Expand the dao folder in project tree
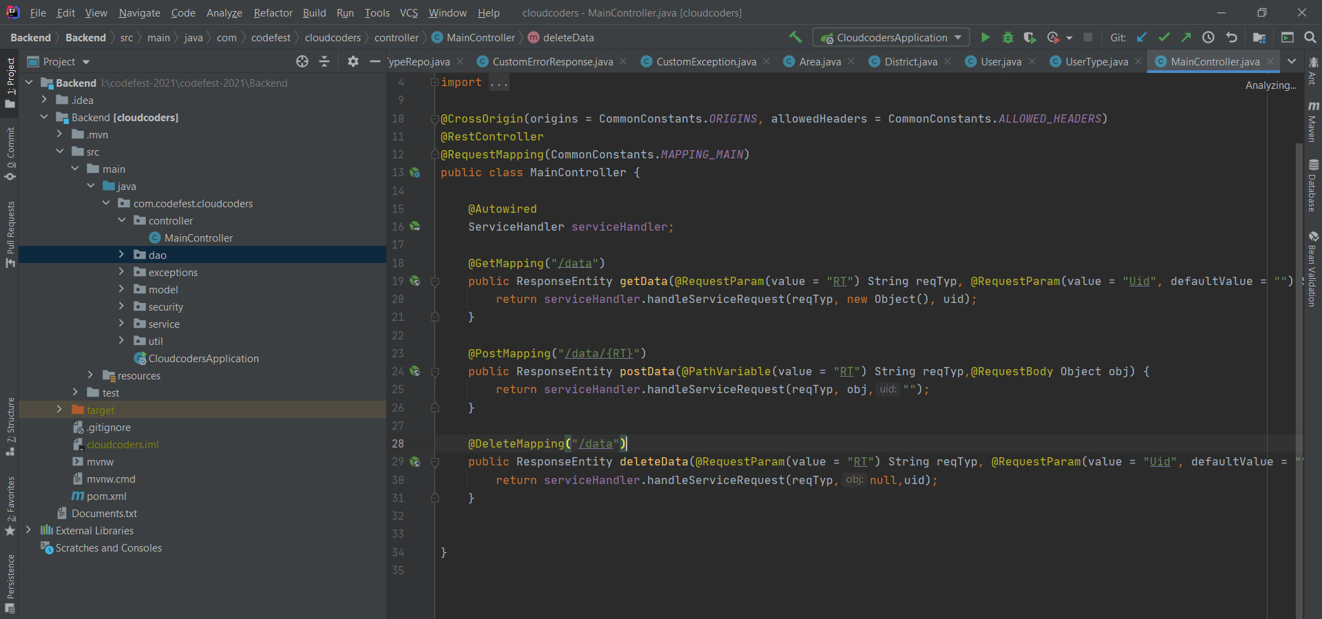The width and height of the screenshot is (1322, 619). (x=121, y=255)
